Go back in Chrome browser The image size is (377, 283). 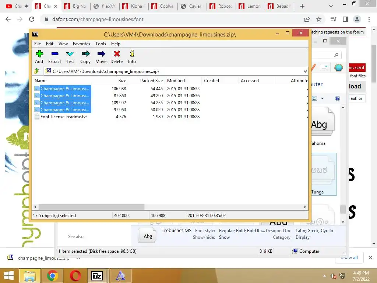(x=8, y=19)
